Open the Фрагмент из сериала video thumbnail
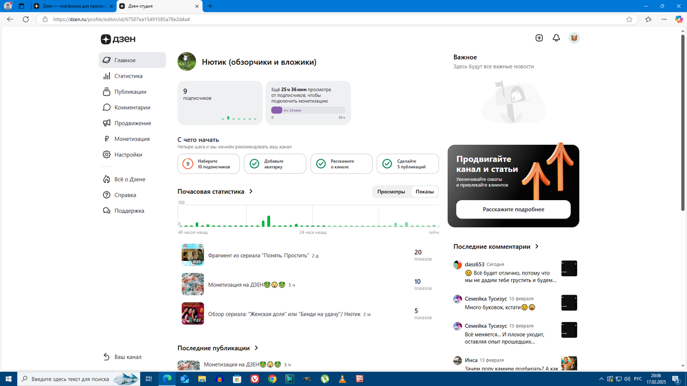The height and width of the screenshot is (386, 687). pyautogui.click(x=193, y=255)
